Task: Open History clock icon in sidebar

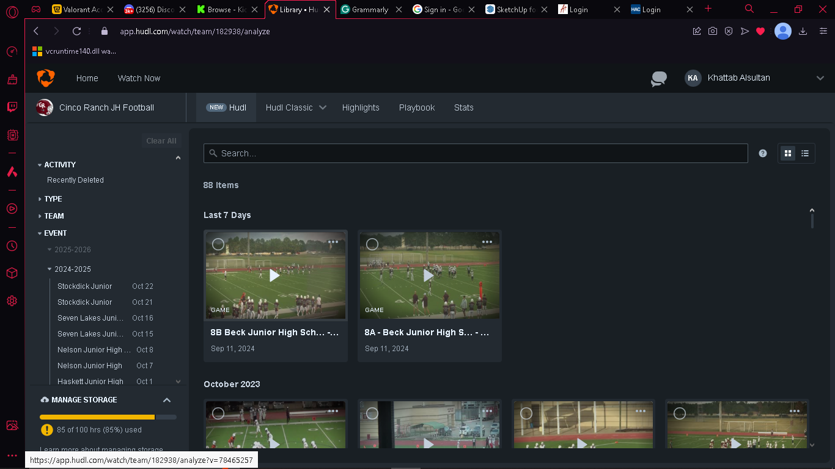Action: pyautogui.click(x=12, y=245)
